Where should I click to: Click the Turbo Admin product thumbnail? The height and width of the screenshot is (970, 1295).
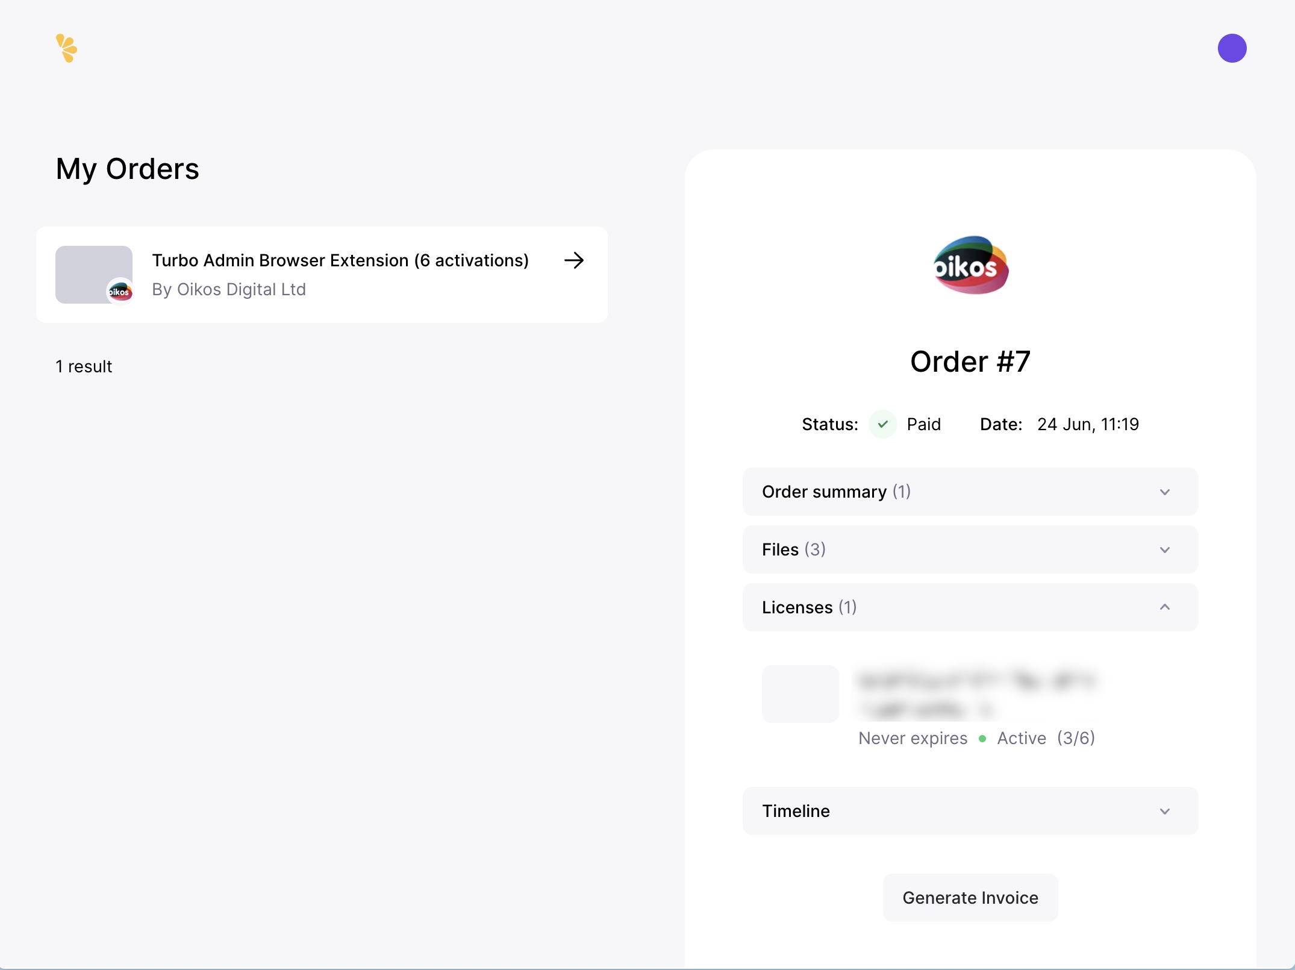94,275
